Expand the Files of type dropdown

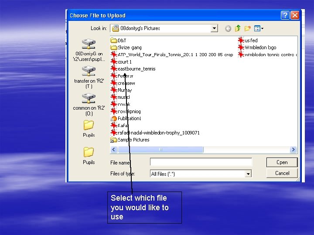tap(248, 174)
